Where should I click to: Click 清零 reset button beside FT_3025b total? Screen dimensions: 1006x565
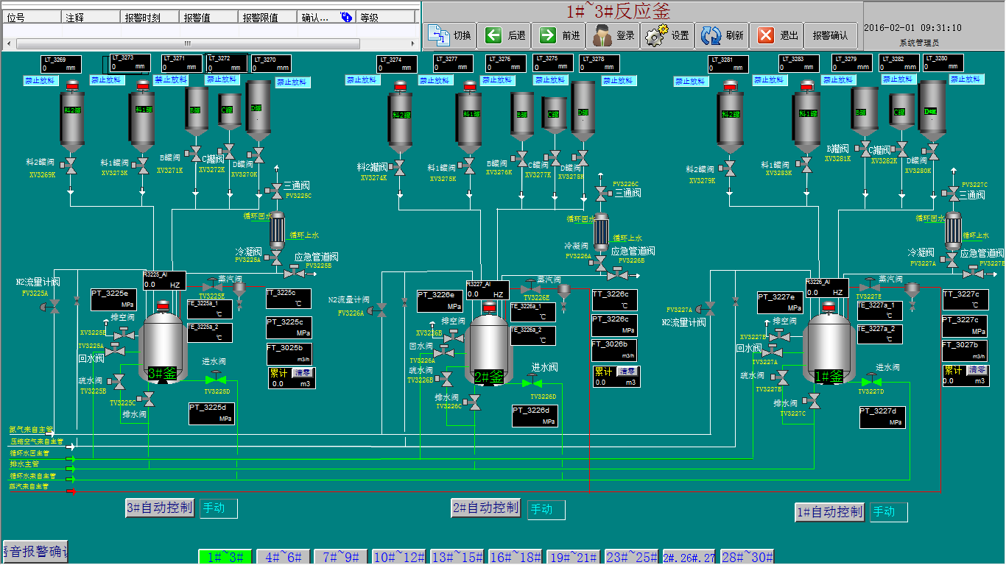coord(303,372)
